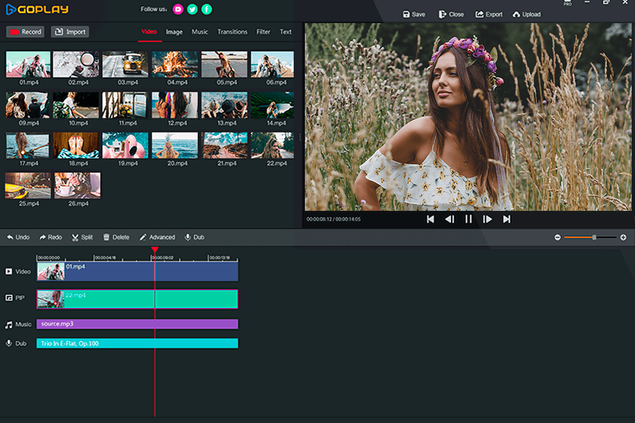The image size is (635, 423).
Task: Upload the video online
Action: tap(527, 13)
